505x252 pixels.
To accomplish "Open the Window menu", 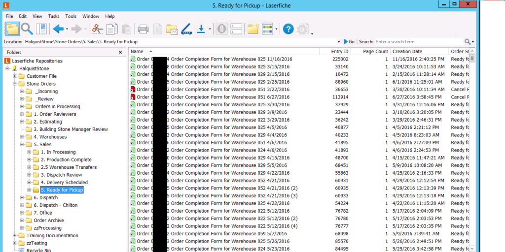I will click(x=91, y=16).
